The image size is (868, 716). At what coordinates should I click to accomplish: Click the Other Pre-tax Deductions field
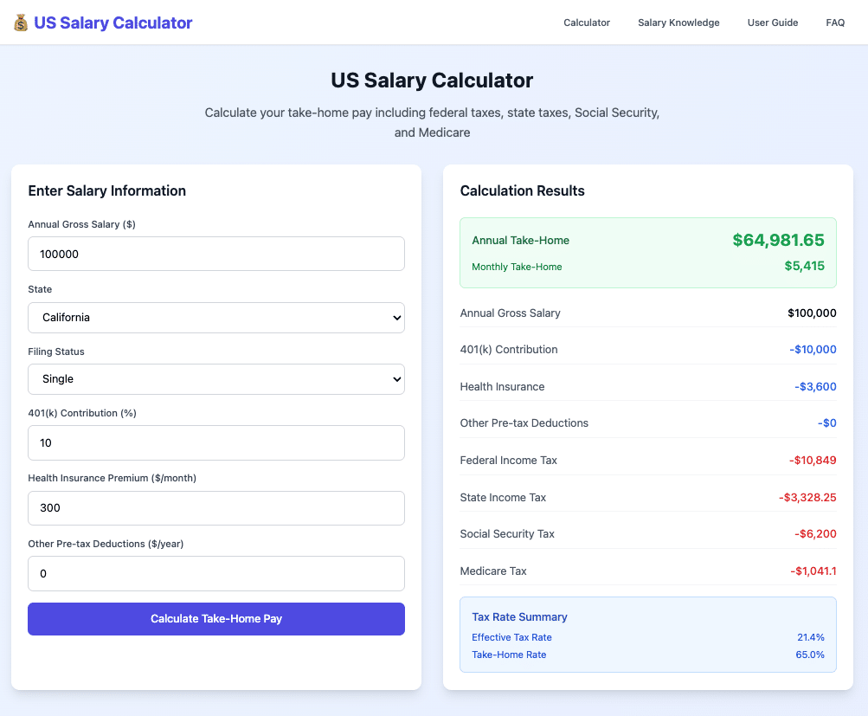coord(215,573)
